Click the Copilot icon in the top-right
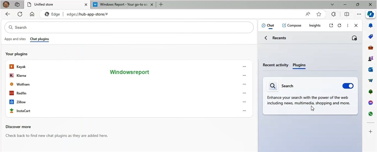This screenshot has width=377, height=152. point(370,14)
